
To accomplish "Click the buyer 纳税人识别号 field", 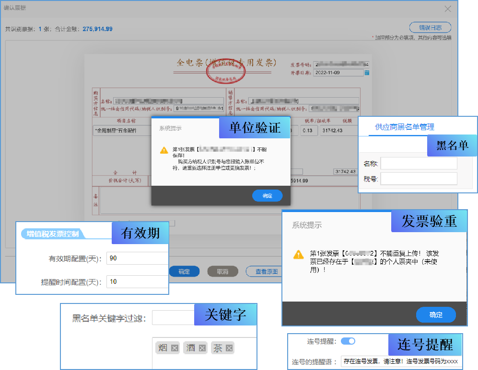I will tap(199, 108).
